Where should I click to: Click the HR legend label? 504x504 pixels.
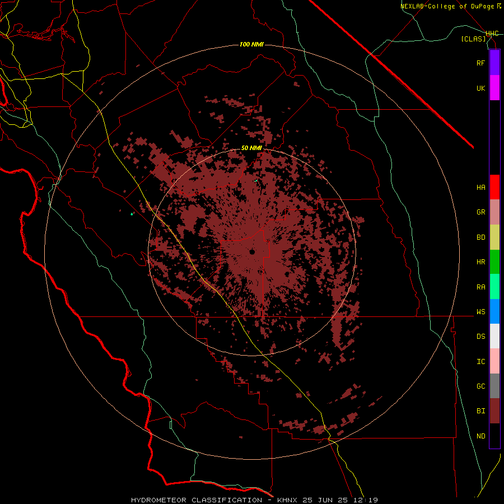(x=481, y=262)
